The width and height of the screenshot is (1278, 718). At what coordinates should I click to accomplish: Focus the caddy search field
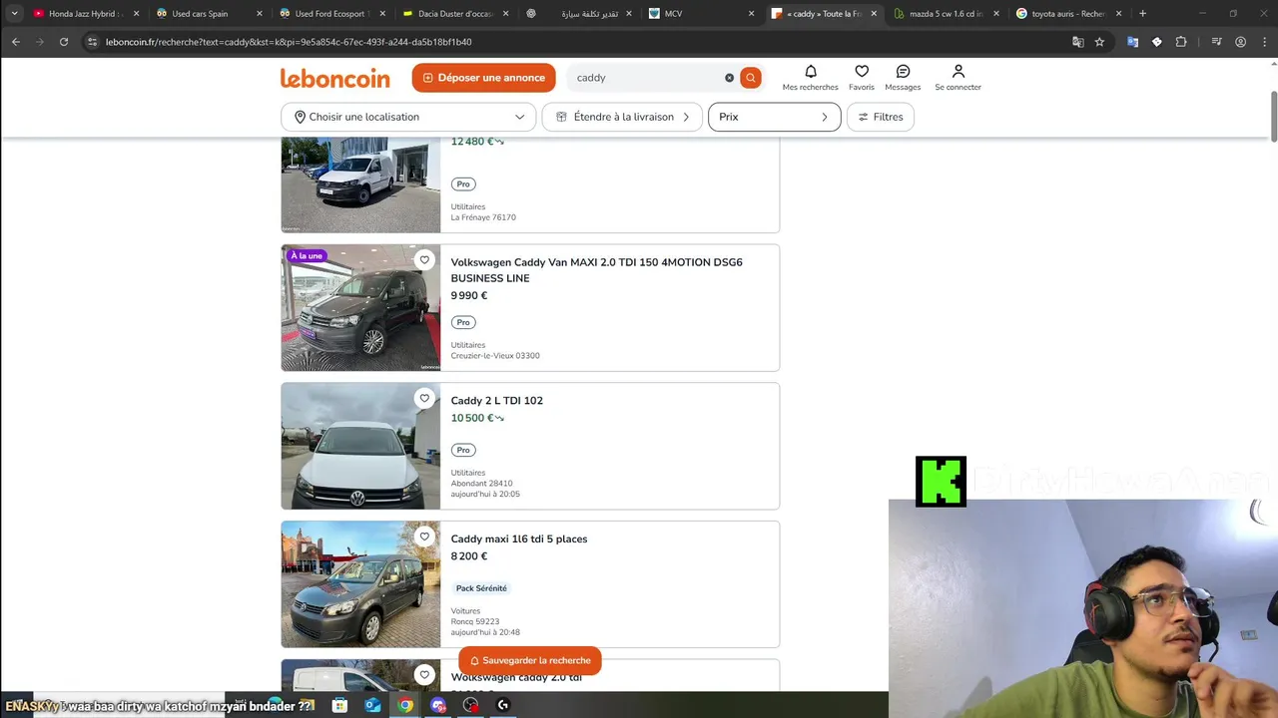[x=647, y=78]
